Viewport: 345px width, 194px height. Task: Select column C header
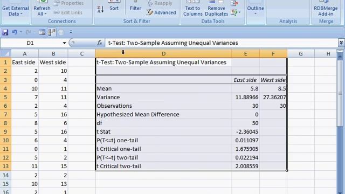point(81,54)
